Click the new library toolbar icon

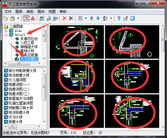(6, 18)
